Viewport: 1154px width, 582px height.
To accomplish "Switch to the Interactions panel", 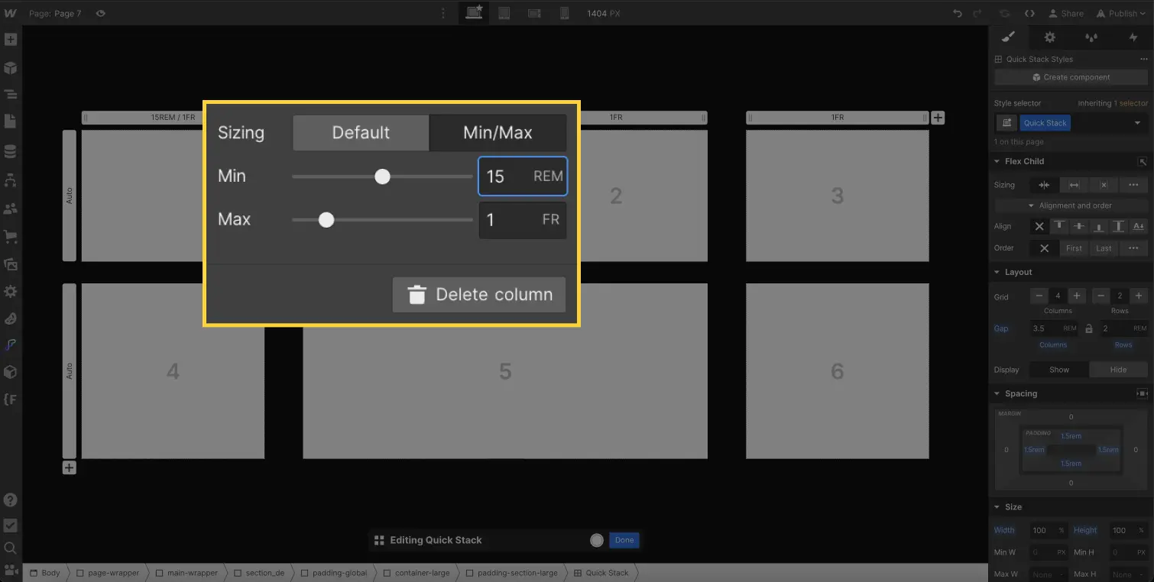I will click(1134, 37).
